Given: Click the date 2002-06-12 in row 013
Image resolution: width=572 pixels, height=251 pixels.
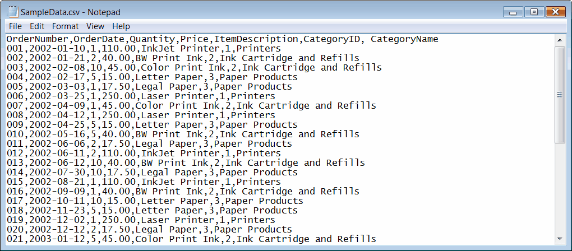Looking at the screenshot, I should (57, 162).
